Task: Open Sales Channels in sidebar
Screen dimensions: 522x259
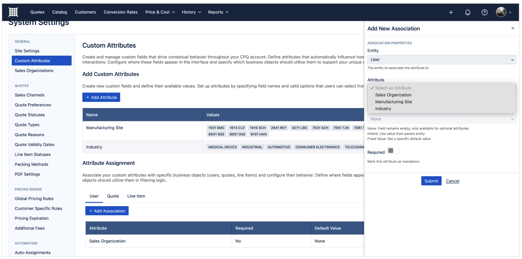Action: click(30, 95)
